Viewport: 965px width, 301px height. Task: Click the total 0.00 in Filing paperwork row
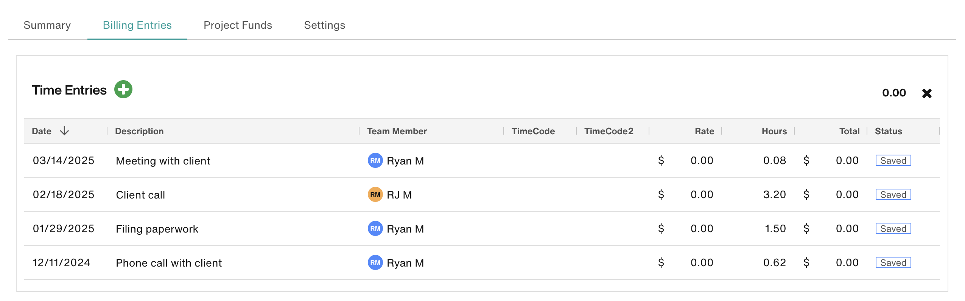tap(847, 228)
